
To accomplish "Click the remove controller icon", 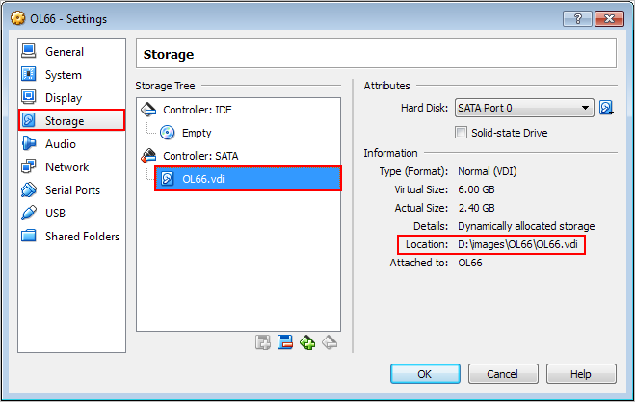I will click(330, 342).
